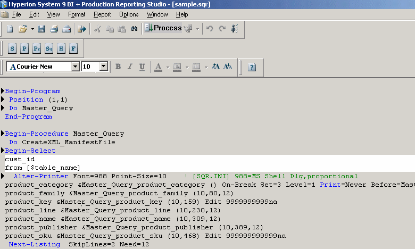This screenshot has width=415, height=249.
Task: Open the Window menu
Action: tap(157, 14)
